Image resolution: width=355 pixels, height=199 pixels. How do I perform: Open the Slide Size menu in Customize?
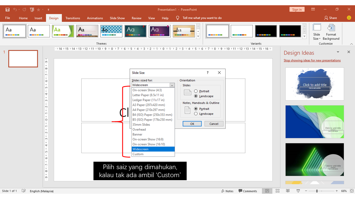(x=317, y=32)
